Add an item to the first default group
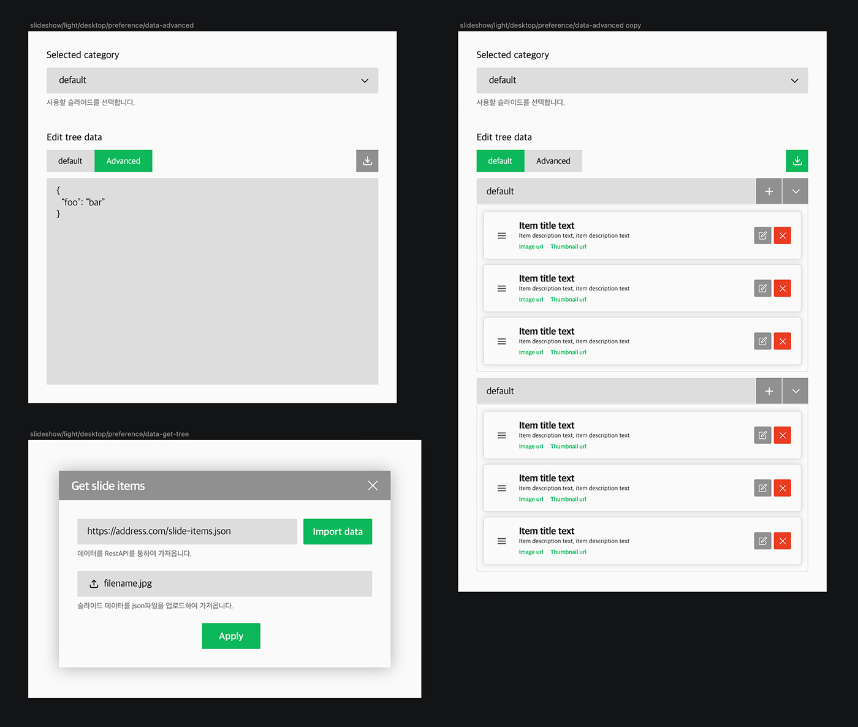 [769, 191]
